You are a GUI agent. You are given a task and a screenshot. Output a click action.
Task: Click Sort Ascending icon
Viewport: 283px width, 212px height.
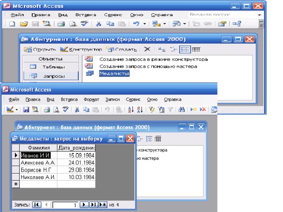[131, 110]
